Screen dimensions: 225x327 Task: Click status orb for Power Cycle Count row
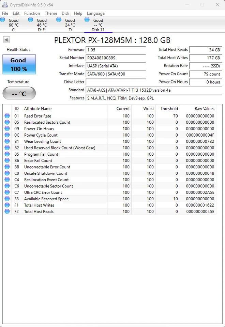coord(7,135)
